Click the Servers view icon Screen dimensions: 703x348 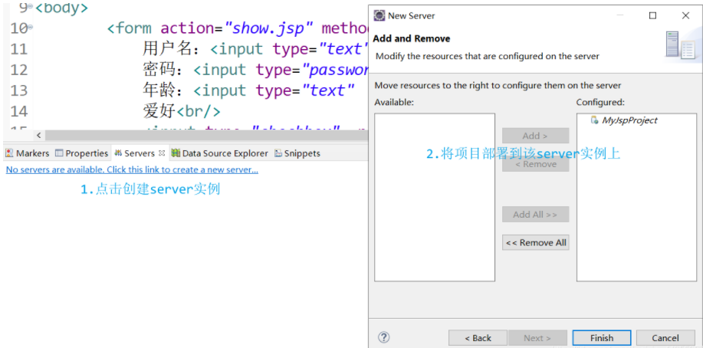[118, 153]
